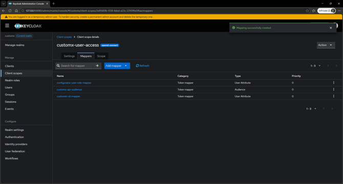Open configurator-user-role-mapper mapper link

coord(74,83)
